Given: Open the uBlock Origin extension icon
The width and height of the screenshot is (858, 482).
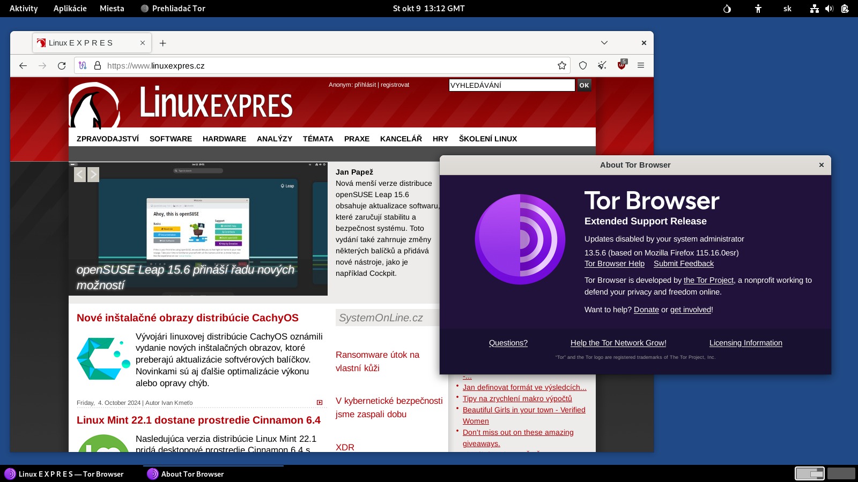Looking at the screenshot, I should (x=622, y=65).
